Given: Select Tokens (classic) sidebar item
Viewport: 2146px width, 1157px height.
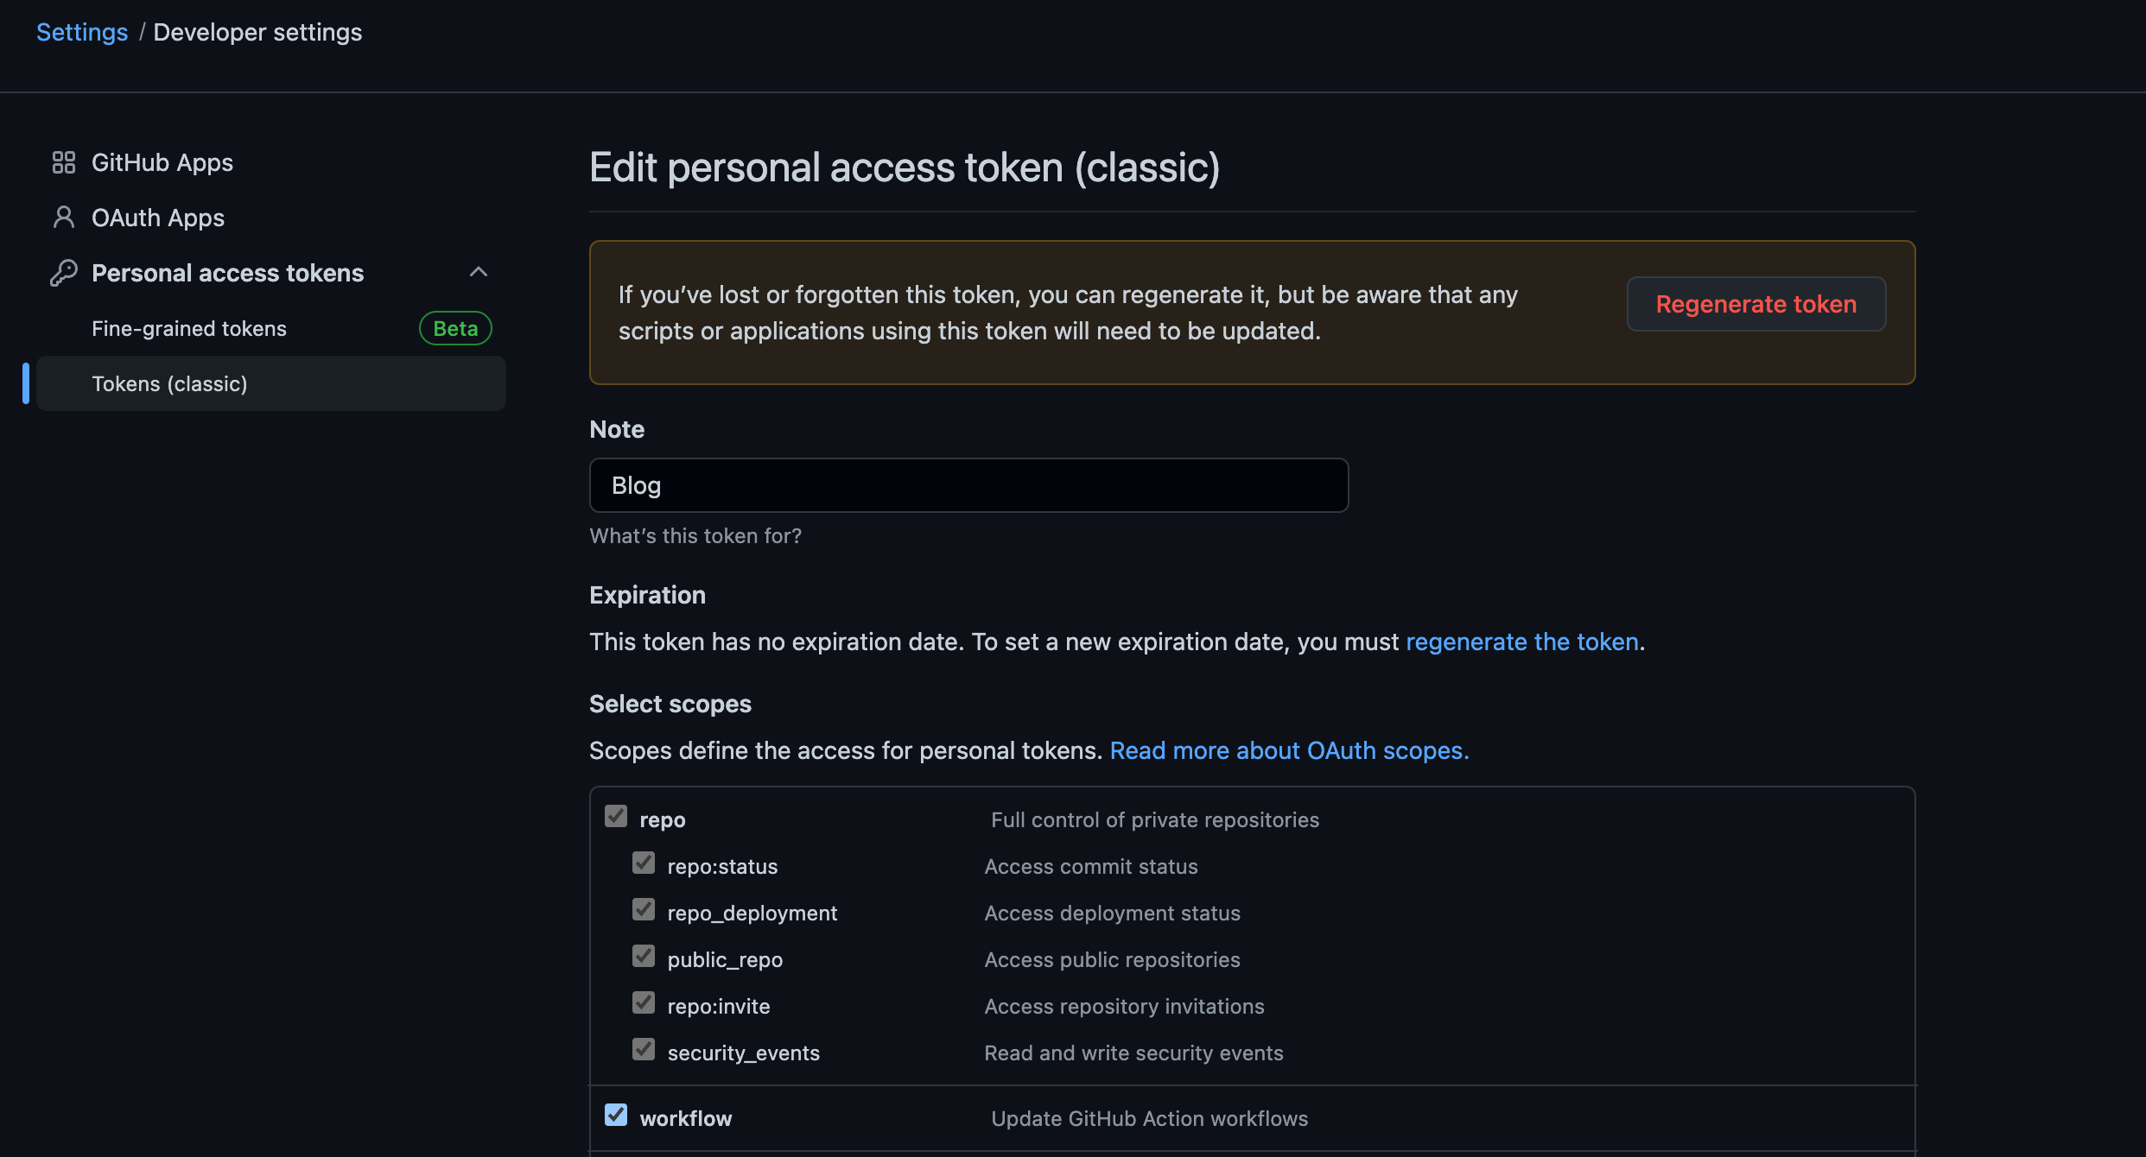Looking at the screenshot, I should tap(170, 383).
